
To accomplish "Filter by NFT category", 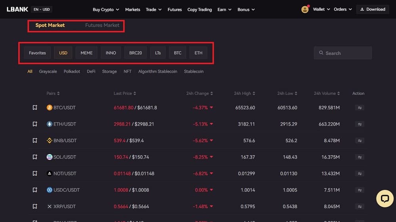I will (x=128, y=71).
